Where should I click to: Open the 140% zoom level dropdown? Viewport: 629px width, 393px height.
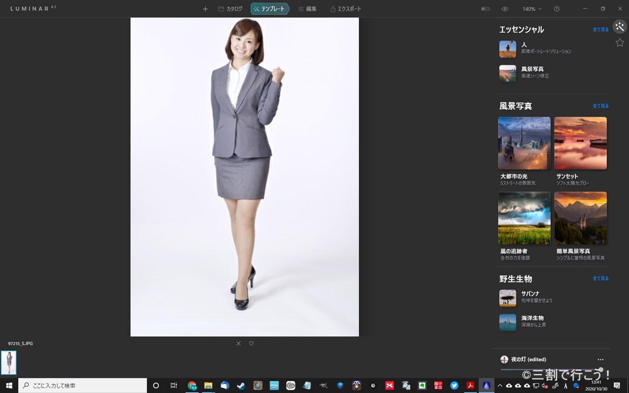pyautogui.click(x=532, y=9)
